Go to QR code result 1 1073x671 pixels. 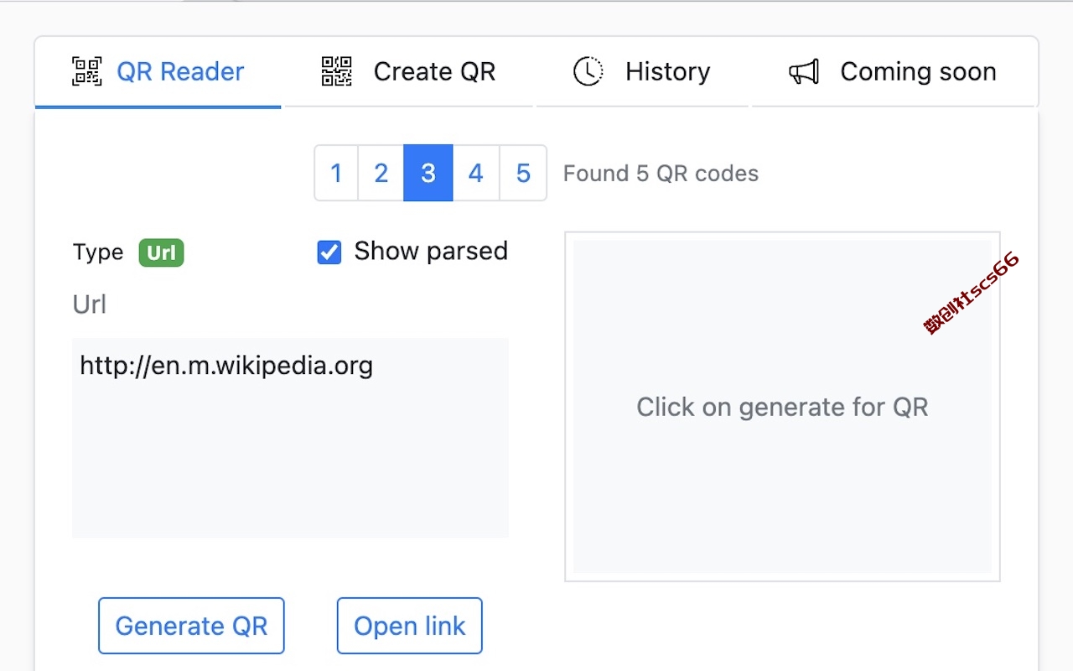[336, 173]
